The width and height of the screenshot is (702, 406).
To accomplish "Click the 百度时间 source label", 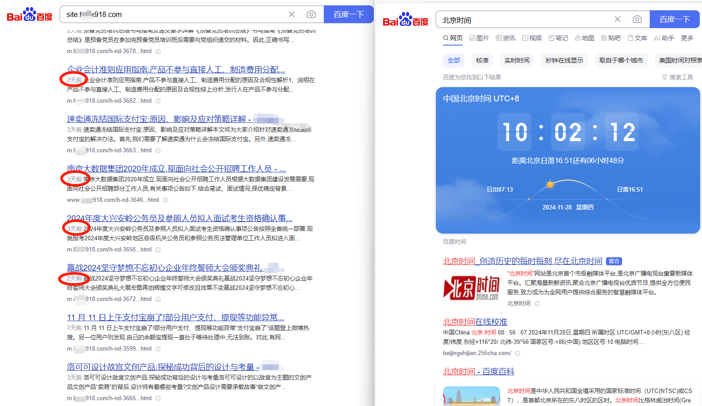I will click(455, 242).
